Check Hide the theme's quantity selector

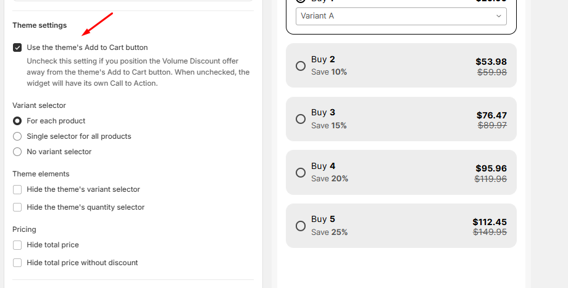click(x=17, y=207)
